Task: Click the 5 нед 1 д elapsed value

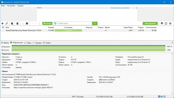Action: [x=19, y=57]
